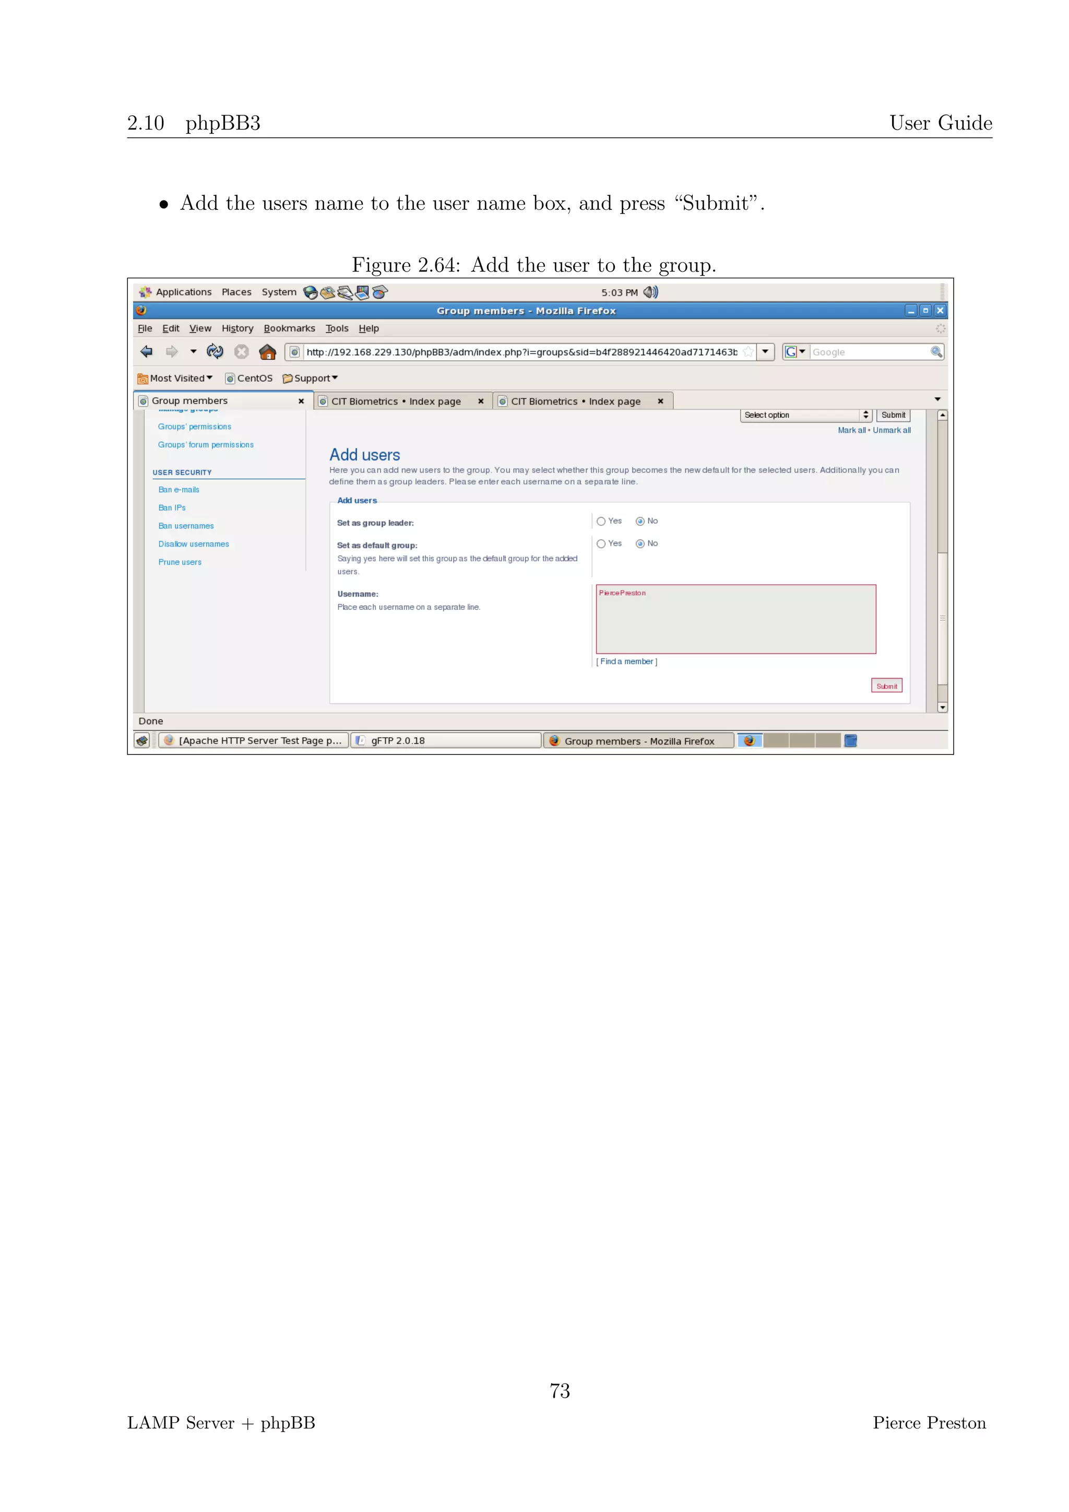Open Groups' forum permissions link
Viewport: 1069px width, 1512px height.
coord(205,445)
